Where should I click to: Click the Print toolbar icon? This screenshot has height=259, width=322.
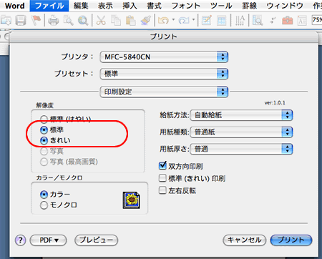(54, 21)
